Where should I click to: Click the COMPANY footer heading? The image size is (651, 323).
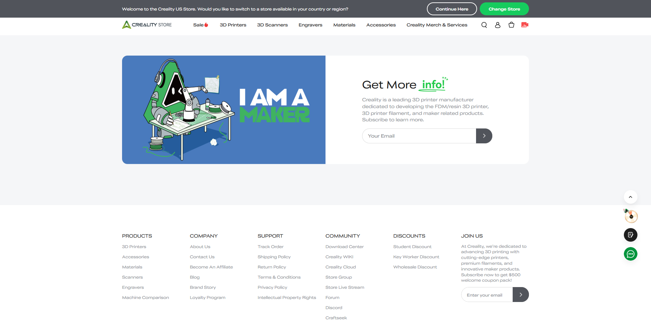click(x=204, y=236)
